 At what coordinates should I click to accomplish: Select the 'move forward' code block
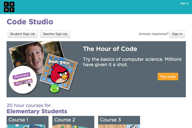(21, 76)
